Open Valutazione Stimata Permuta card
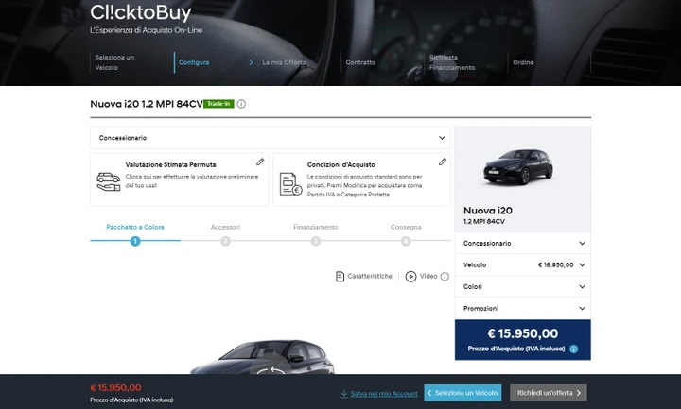Image resolution: width=681 pixels, height=409 pixels. tap(180, 179)
